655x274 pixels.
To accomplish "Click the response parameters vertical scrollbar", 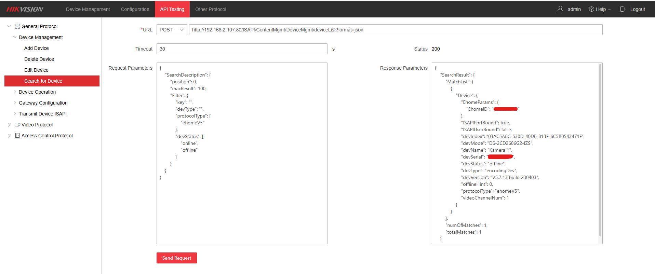I will pyautogui.click(x=600, y=150).
